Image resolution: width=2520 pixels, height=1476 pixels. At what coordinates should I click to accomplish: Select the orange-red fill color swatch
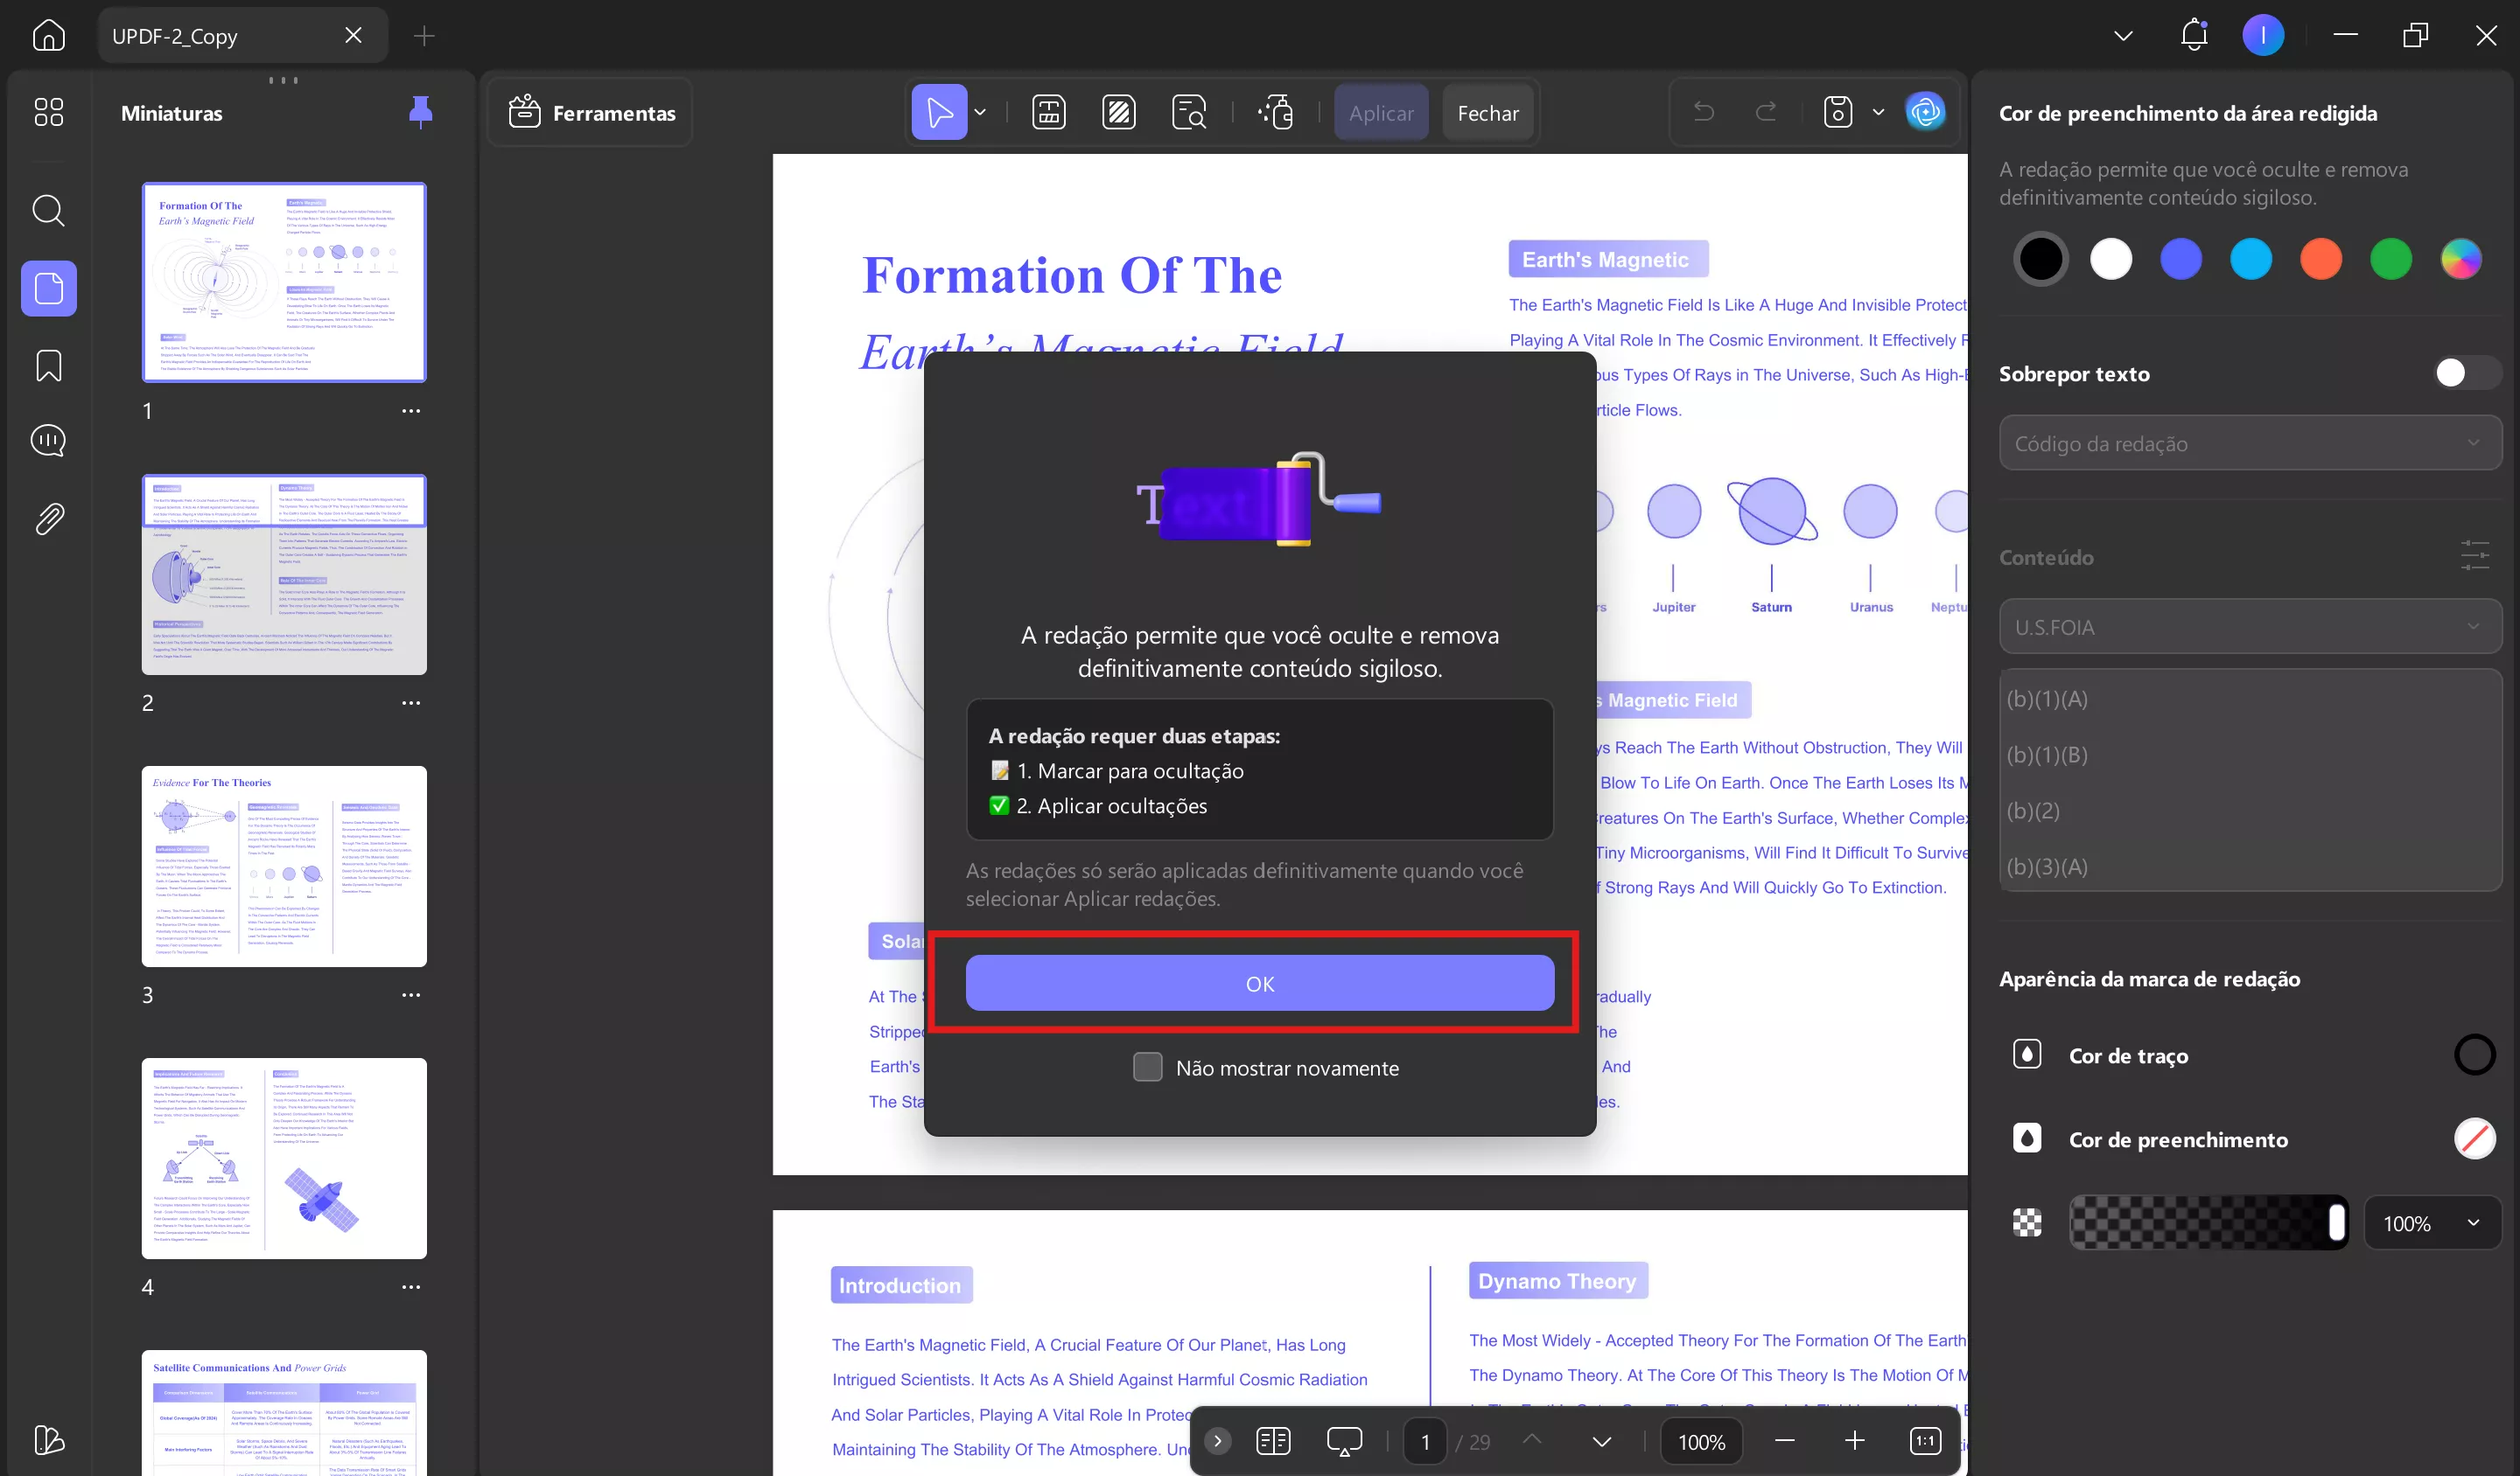tap(2320, 259)
